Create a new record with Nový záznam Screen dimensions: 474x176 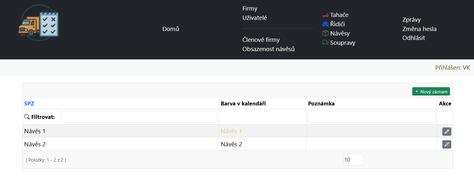(x=431, y=92)
